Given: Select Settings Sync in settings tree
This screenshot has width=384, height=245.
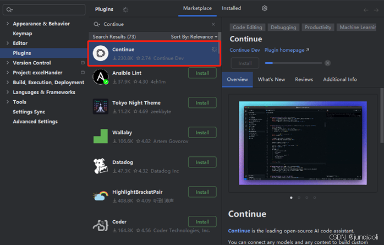Looking at the screenshot, I should click(x=29, y=112).
